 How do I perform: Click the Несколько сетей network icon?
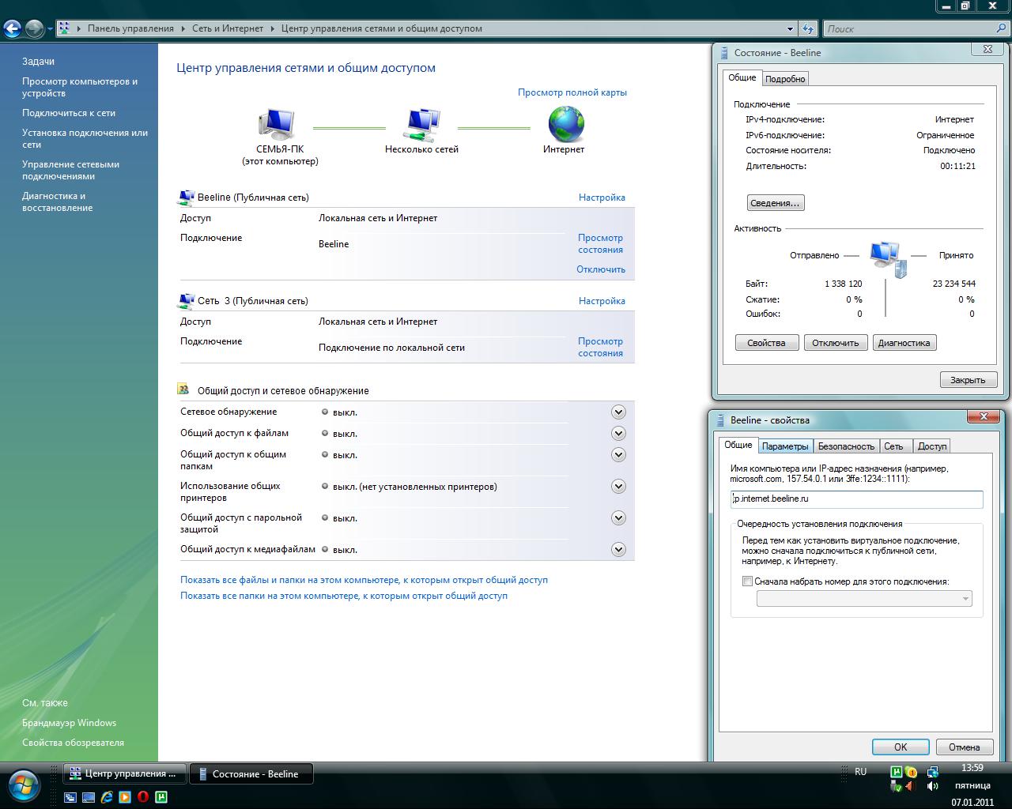422,125
